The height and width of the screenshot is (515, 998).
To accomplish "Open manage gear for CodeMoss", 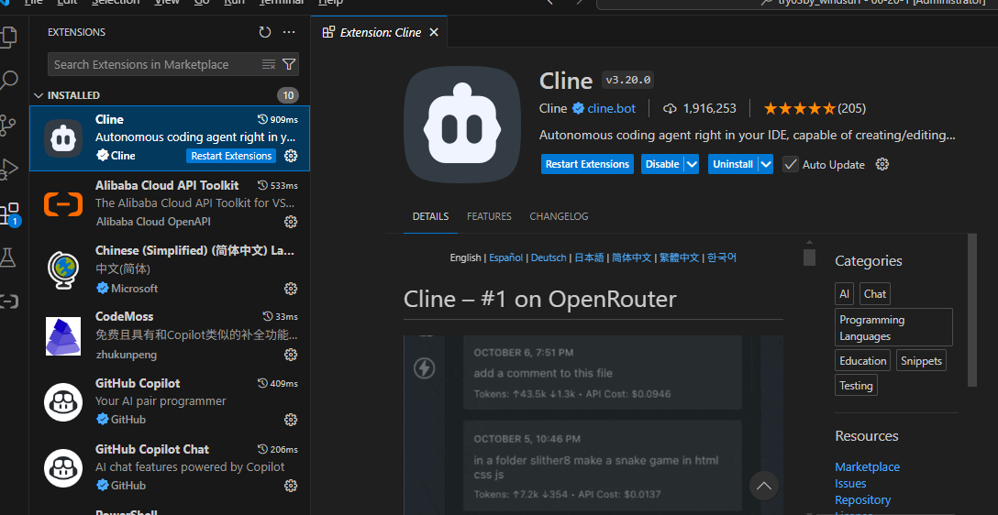I will 291,354.
